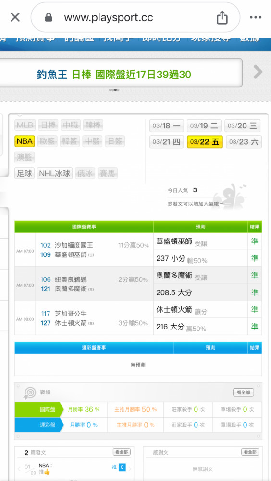Open 看全部 in the 戰績 section
The width and height of the screenshot is (271, 481).
[x=244, y=392]
